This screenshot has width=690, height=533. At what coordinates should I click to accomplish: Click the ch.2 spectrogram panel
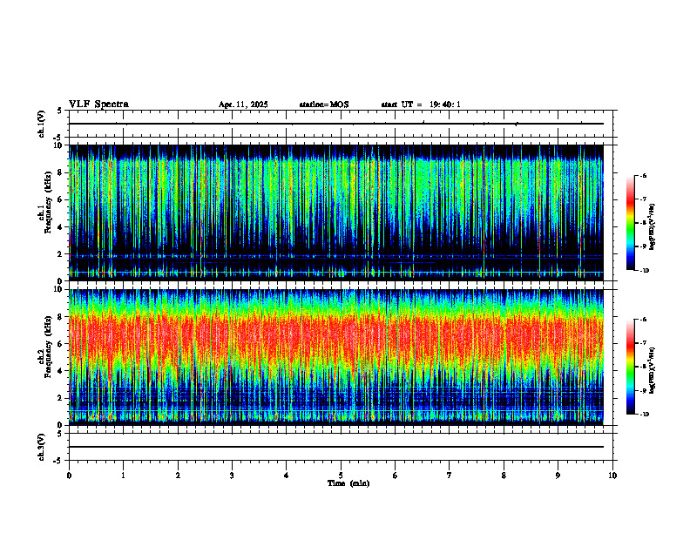(336, 357)
